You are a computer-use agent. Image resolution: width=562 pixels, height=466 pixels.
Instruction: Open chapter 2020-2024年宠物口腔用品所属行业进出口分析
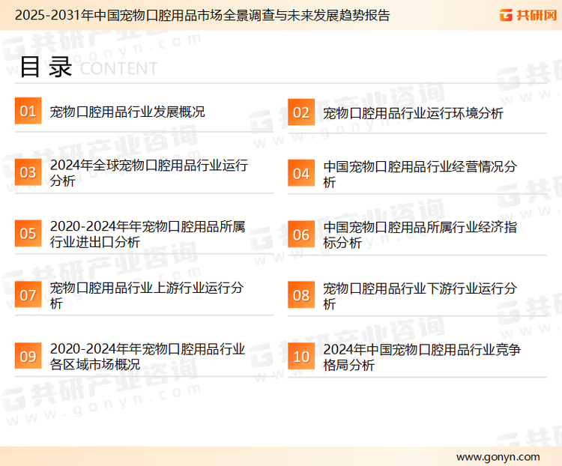point(148,234)
